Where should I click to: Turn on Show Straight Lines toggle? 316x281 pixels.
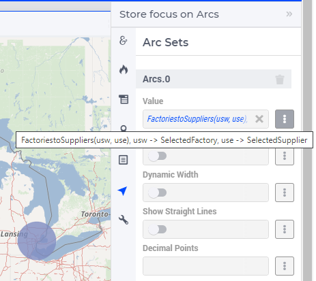(x=158, y=229)
